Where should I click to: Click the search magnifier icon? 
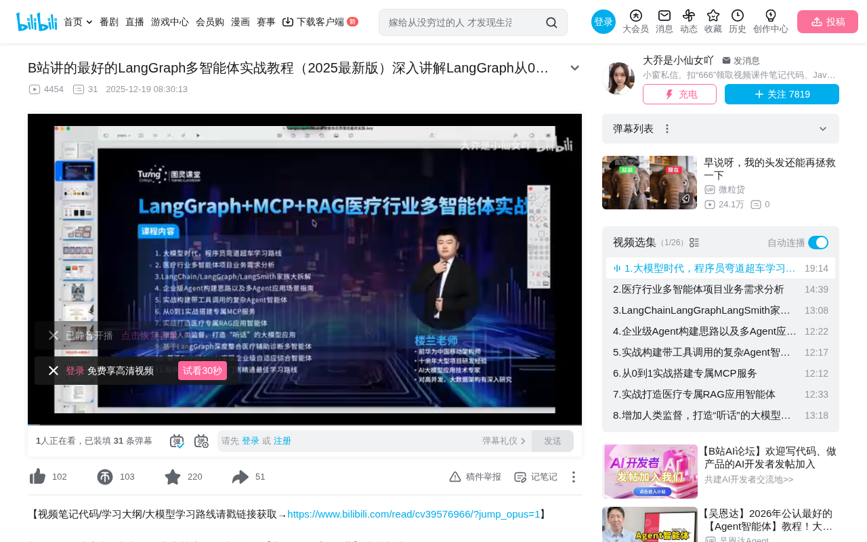pos(551,22)
